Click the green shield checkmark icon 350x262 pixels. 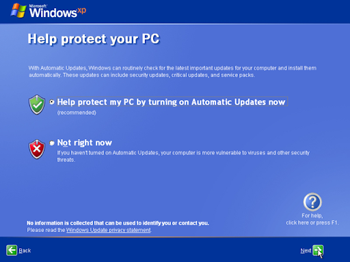pyautogui.click(x=37, y=104)
